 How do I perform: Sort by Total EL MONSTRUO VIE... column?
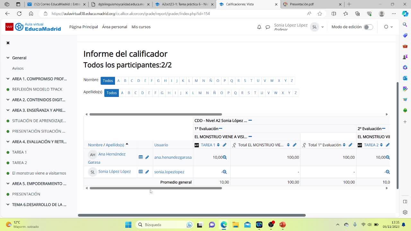coord(288,145)
